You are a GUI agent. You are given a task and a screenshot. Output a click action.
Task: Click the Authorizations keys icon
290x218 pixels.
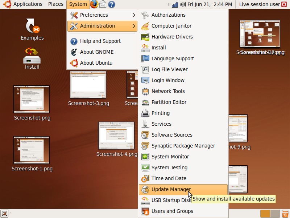point(145,15)
